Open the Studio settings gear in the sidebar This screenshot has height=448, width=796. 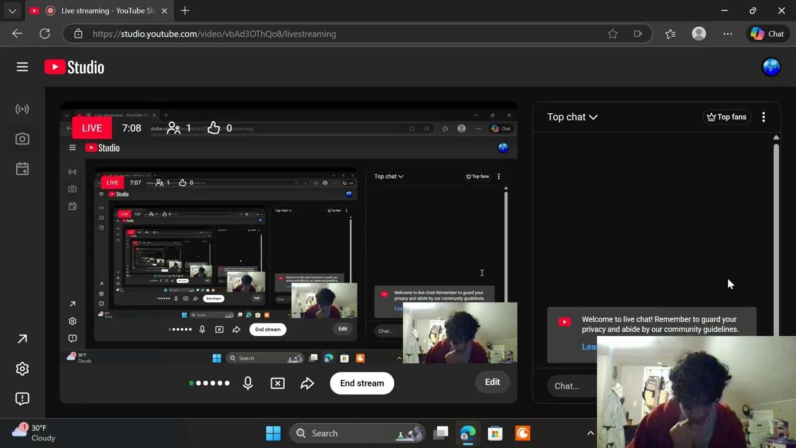(22, 369)
